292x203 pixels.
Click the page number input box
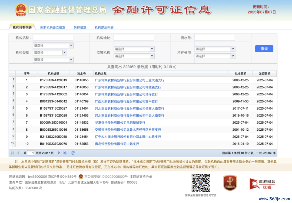[x=31, y=153]
